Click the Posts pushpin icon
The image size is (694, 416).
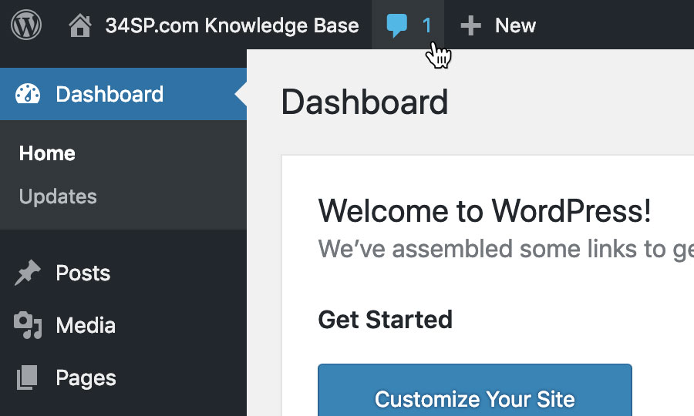[x=28, y=273]
